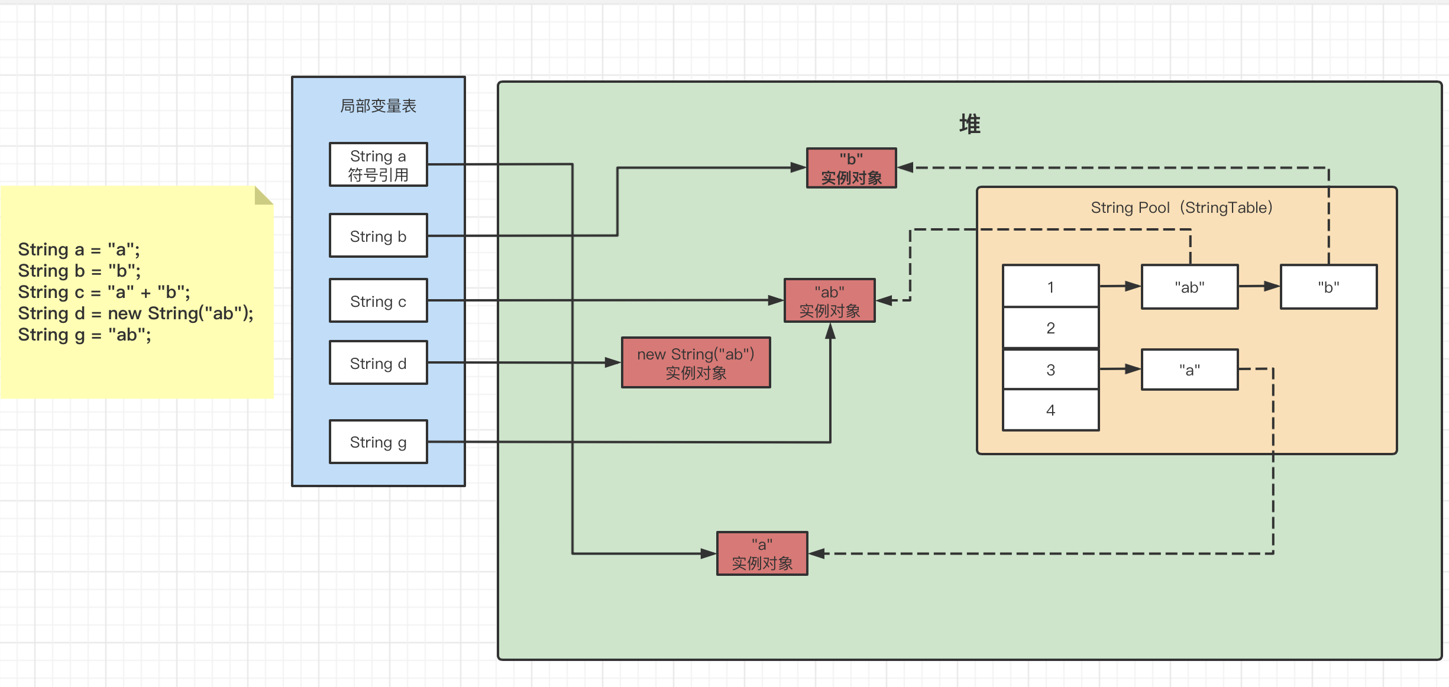Click the 局部变量表 title text

click(379, 106)
